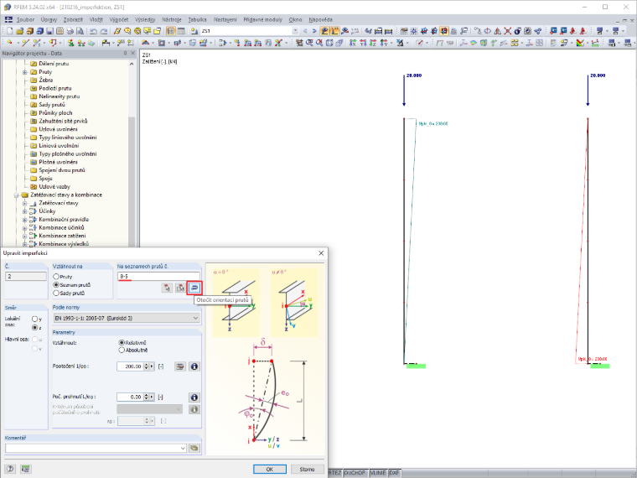Image resolution: width=637 pixels, height=478 pixels.
Task: Click the member list input field 8-5
Action: [159, 277]
